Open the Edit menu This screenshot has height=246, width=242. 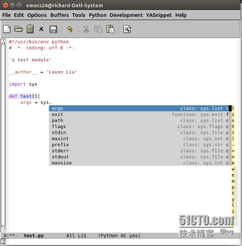coord(19,15)
